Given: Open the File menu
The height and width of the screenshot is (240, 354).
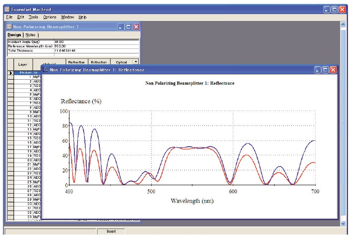Looking at the screenshot, I should click(x=10, y=17).
